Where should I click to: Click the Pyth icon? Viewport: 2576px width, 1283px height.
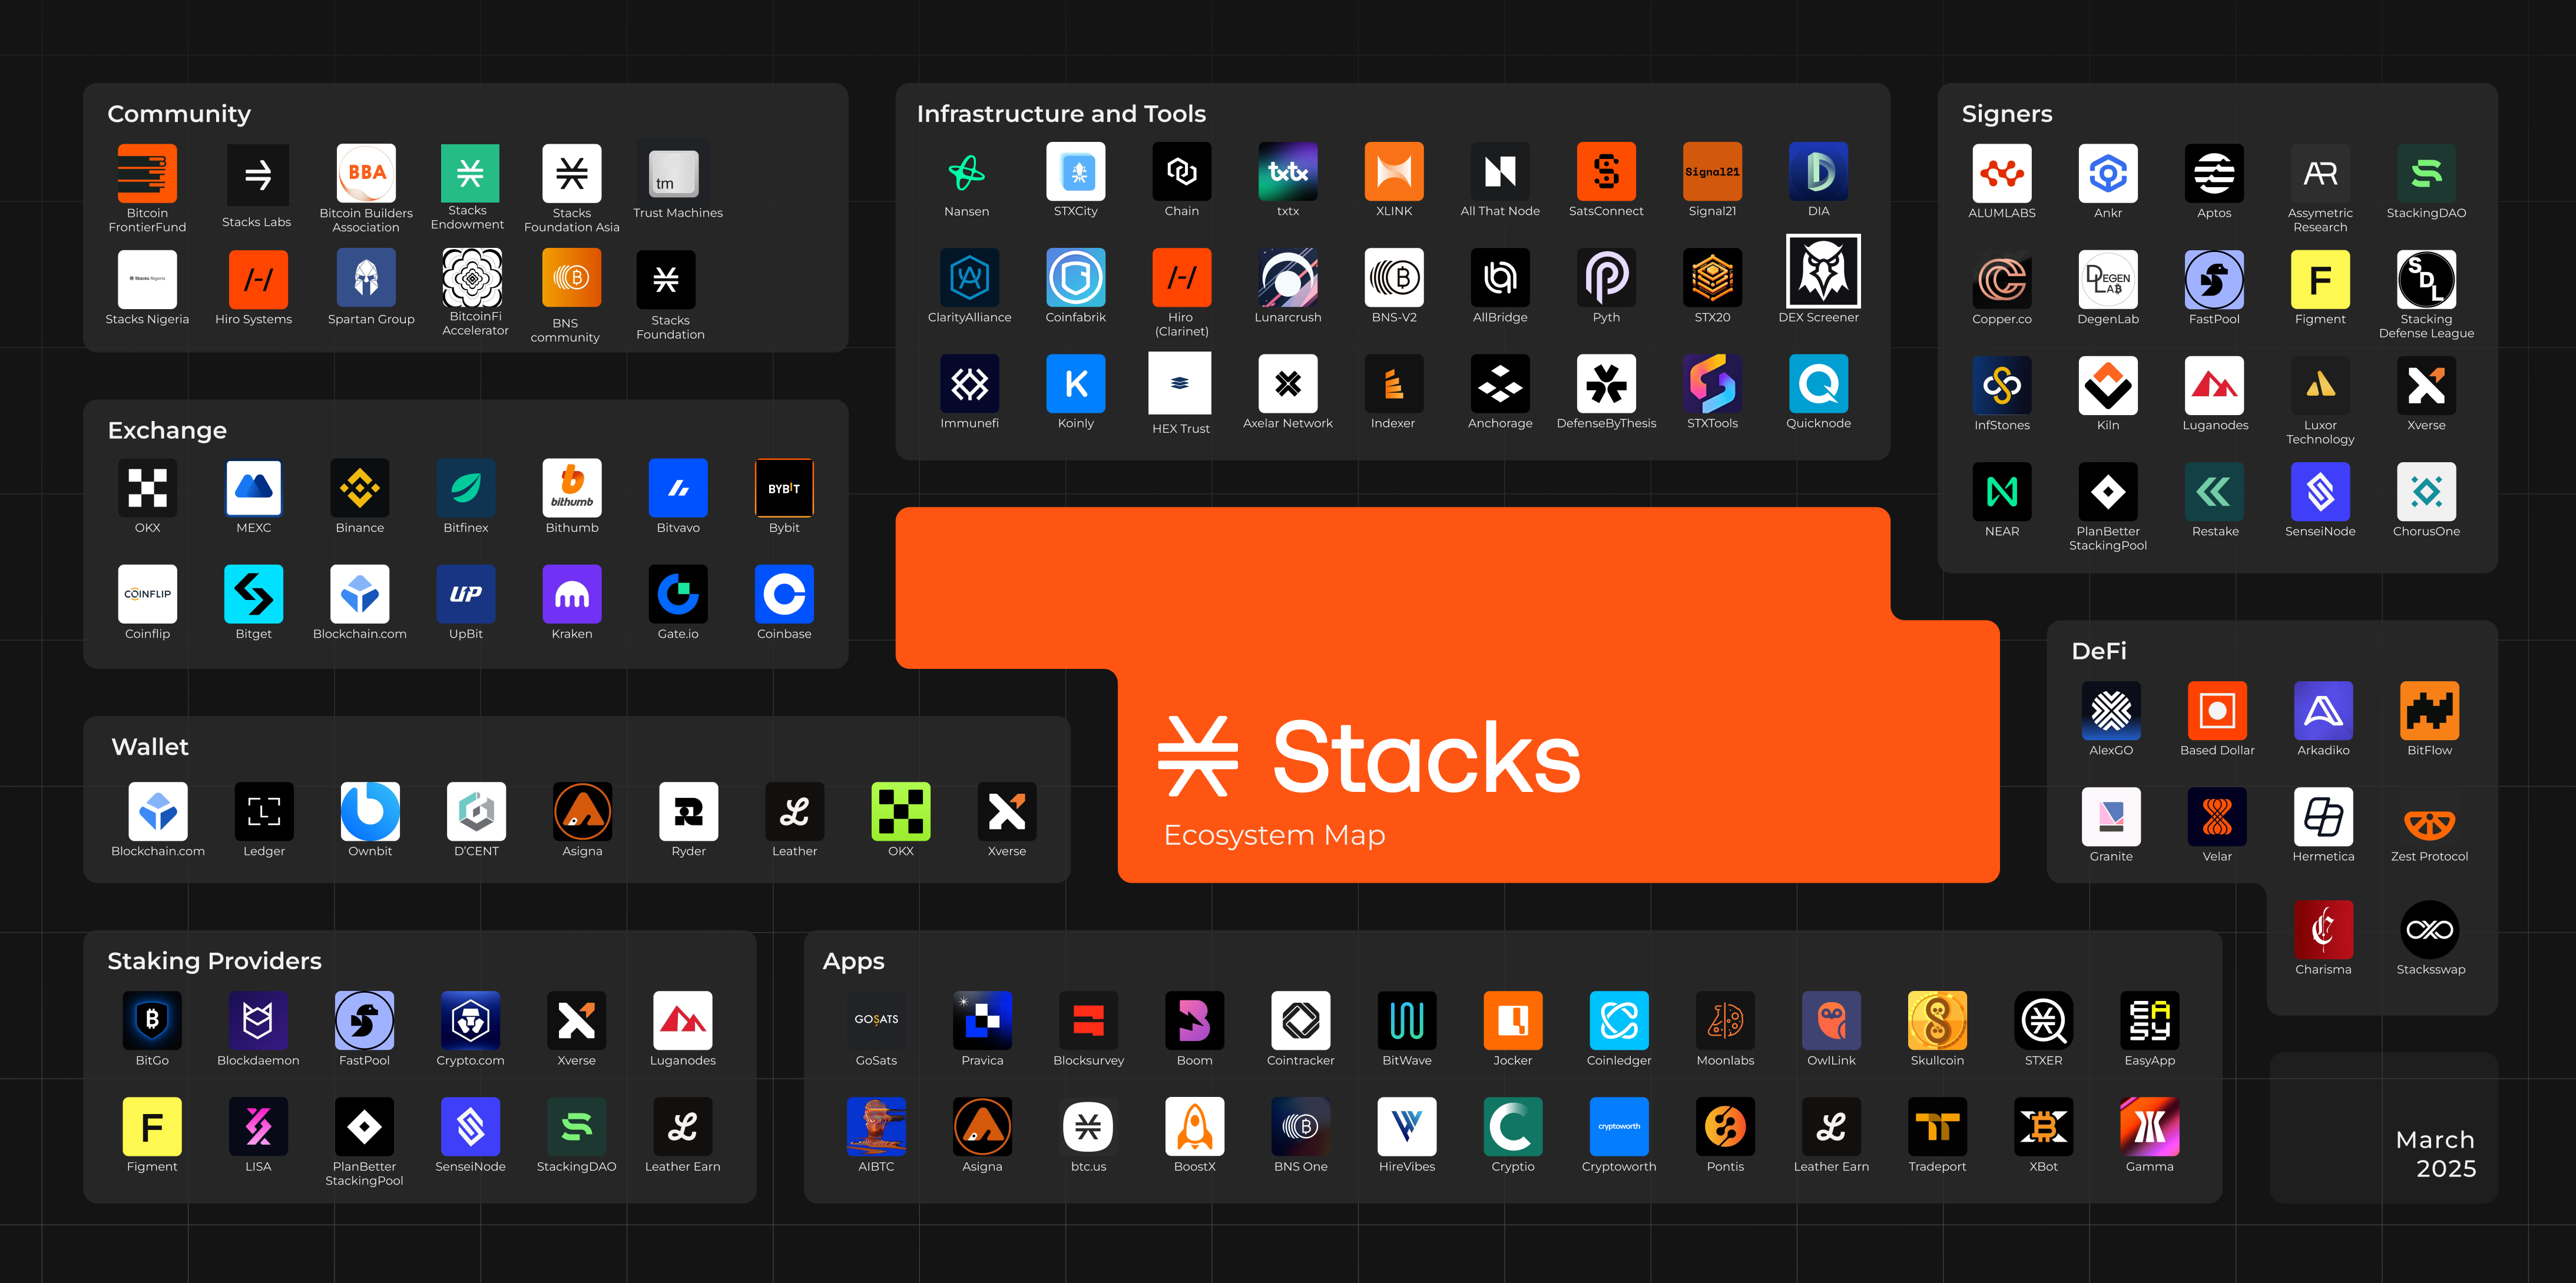coord(1606,278)
